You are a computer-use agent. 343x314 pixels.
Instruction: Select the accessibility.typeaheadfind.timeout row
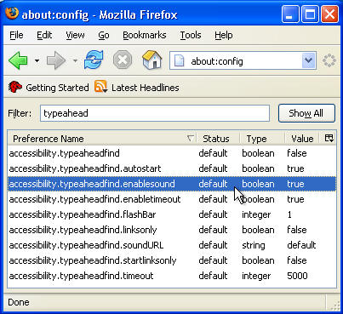(x=172, y=276)
